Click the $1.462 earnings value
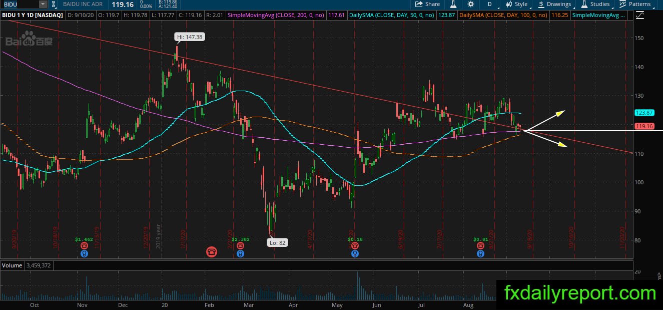This screenshot has height=310, width=663. (x=85, y=239)
